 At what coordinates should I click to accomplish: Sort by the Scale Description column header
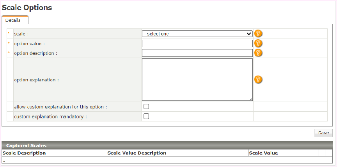[24, 153]
